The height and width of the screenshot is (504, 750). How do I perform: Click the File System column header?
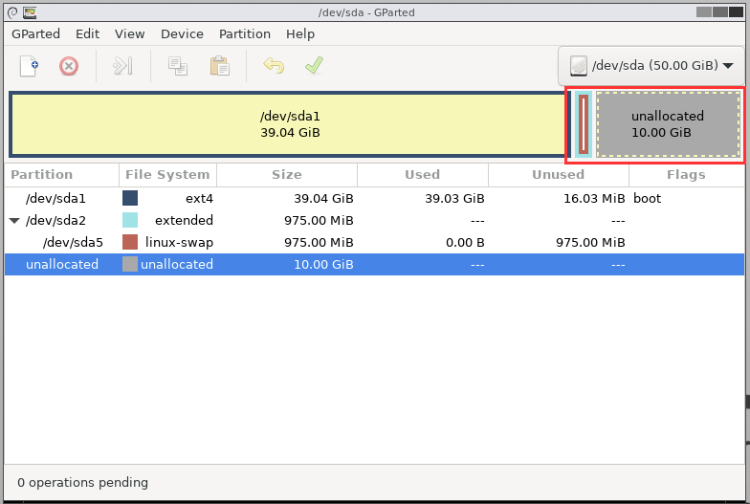[168, 174]
